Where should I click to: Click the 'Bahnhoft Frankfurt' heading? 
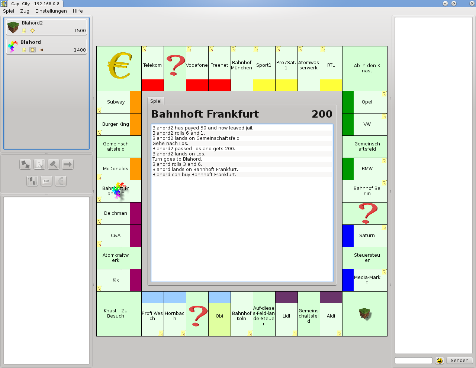(205, 114)
